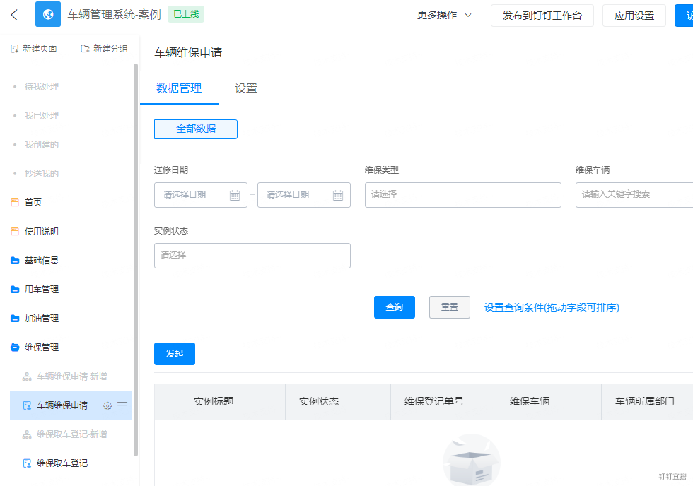
Task: Click gear icon beside 车辆维保申请
Action: coord(107,405)
